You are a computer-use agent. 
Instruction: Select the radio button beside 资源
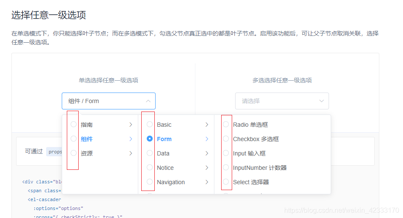74,153
